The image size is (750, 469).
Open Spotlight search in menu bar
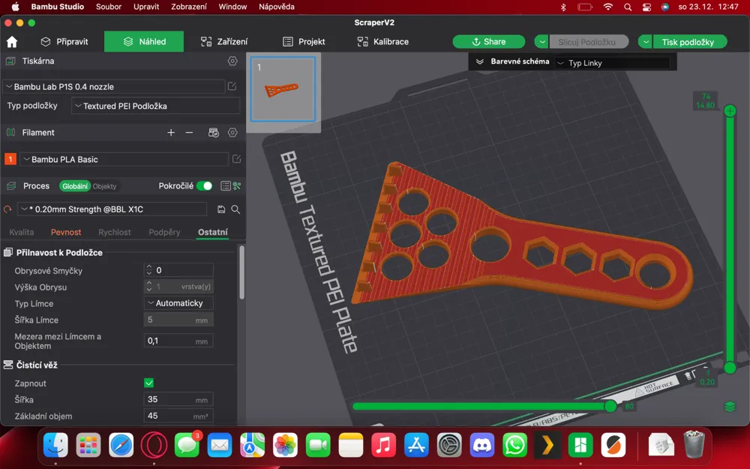[628, 7]
